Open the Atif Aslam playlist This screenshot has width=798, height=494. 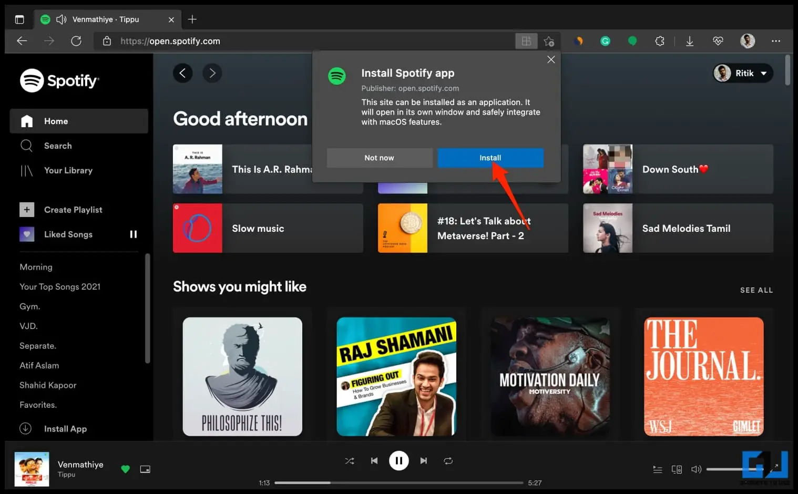(39, 365)
